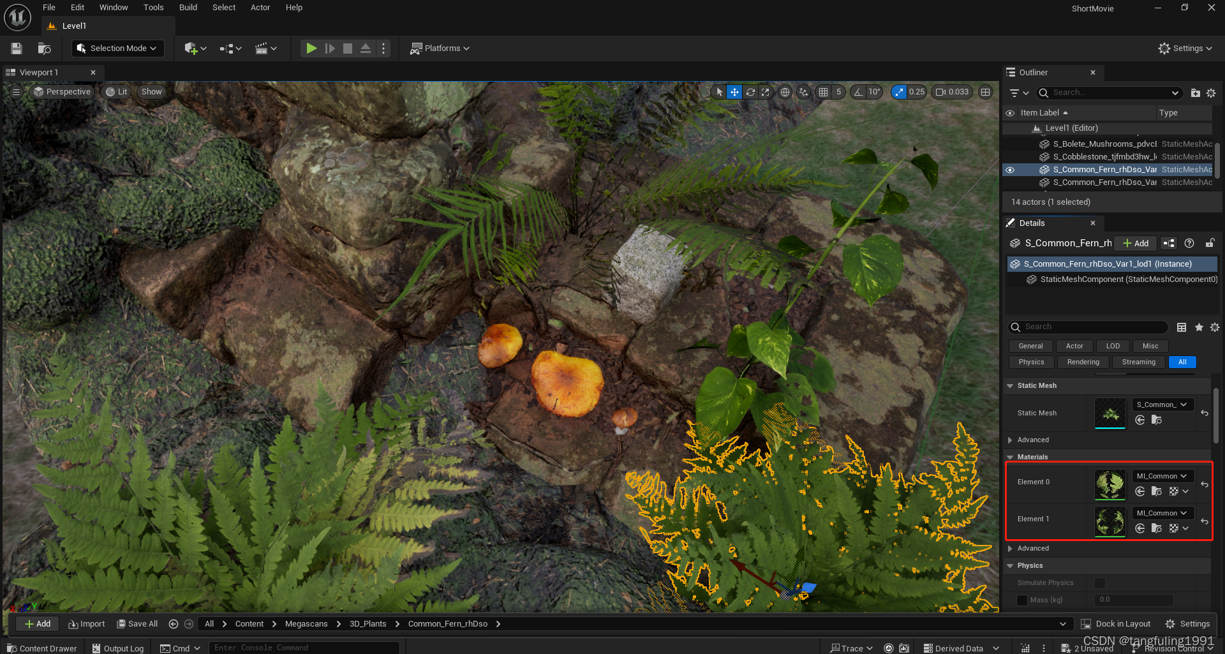Toggle scale snapping

coord(899,92)
